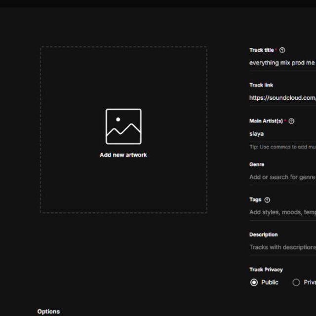Click the Genre label text
This screenshot has width=316, height=316.
click(257, 164)
